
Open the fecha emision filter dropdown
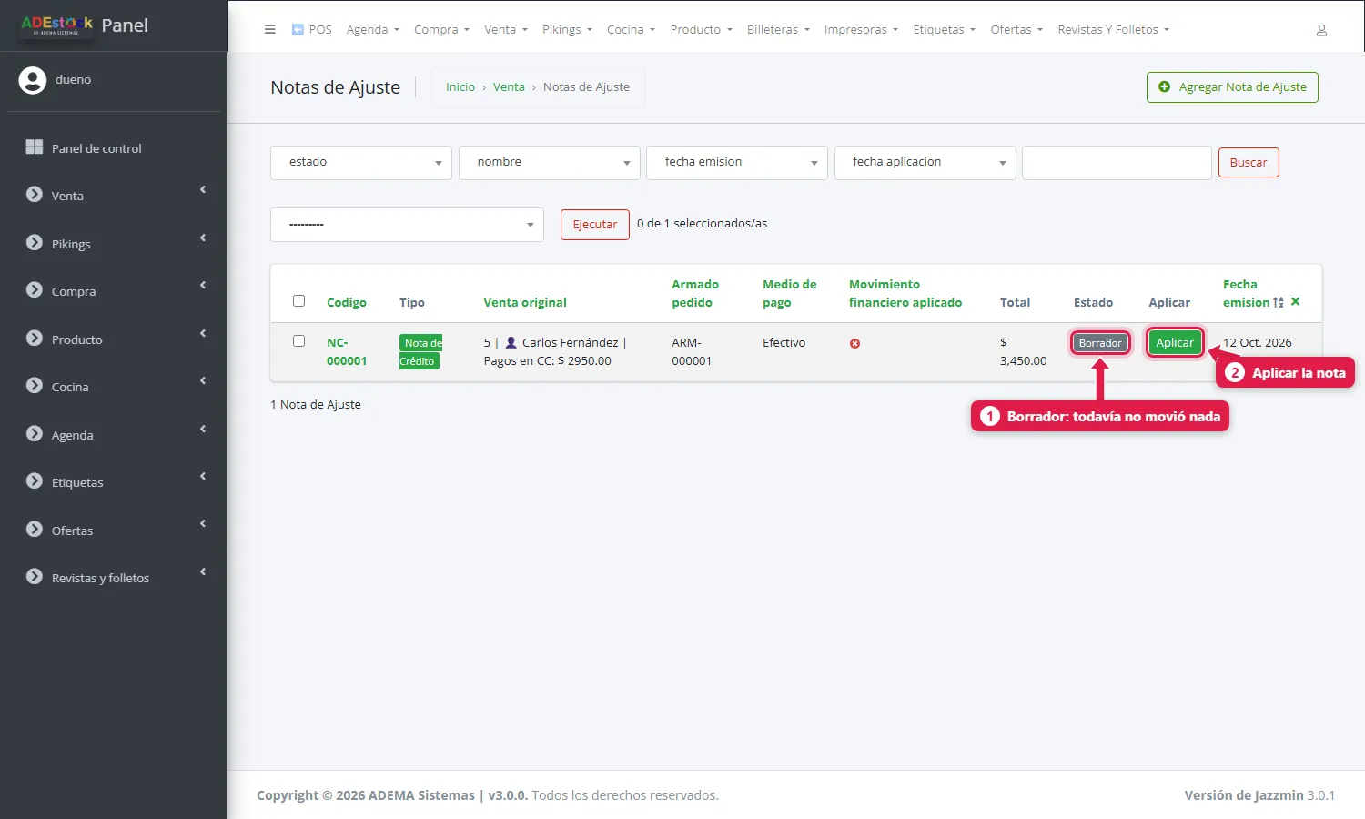pos(737,162)
